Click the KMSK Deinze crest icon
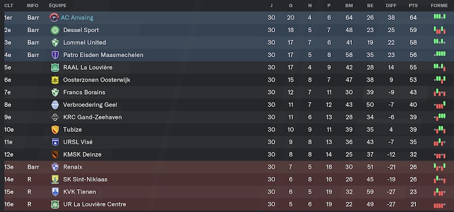The image size is (454, 212). click(55, 154)
